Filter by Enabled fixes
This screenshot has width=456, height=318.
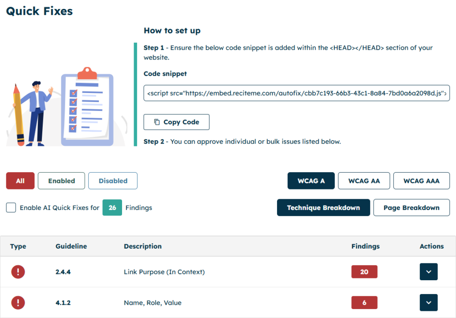(x=61, y=181)
